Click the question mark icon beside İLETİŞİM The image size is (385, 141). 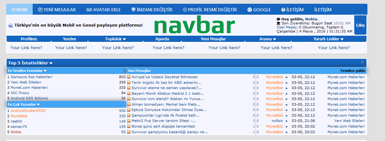[x=283, y=10]
